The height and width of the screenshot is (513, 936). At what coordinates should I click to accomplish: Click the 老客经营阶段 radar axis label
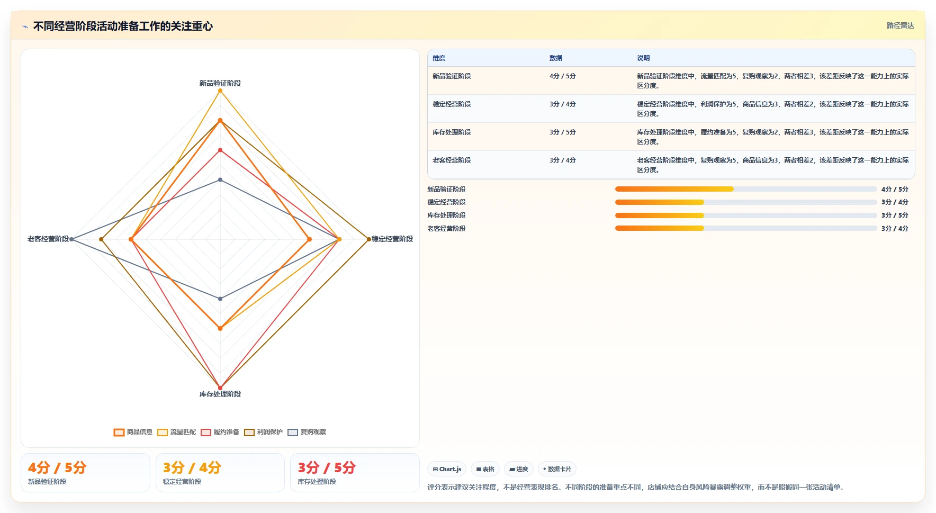point(48,239)
